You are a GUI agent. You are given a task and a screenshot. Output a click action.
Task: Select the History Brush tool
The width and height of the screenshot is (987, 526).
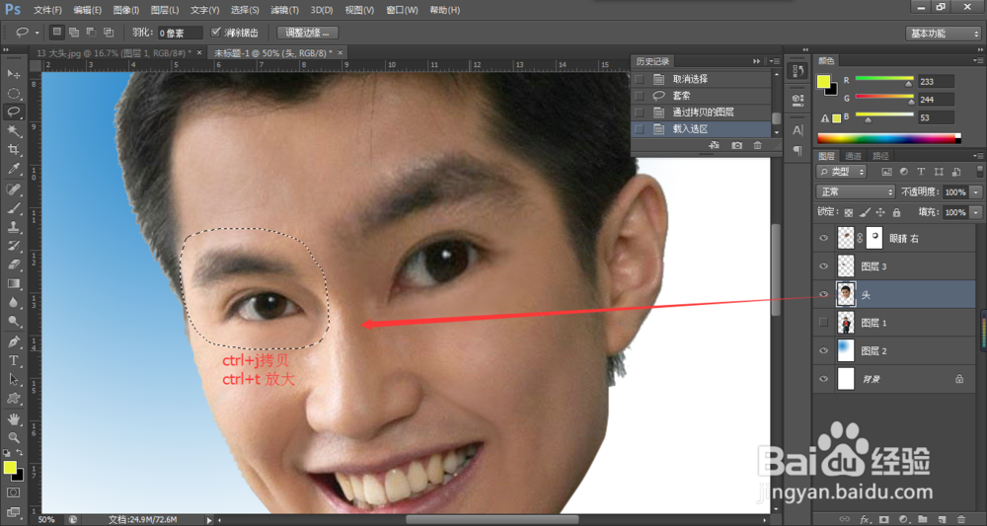13,246
